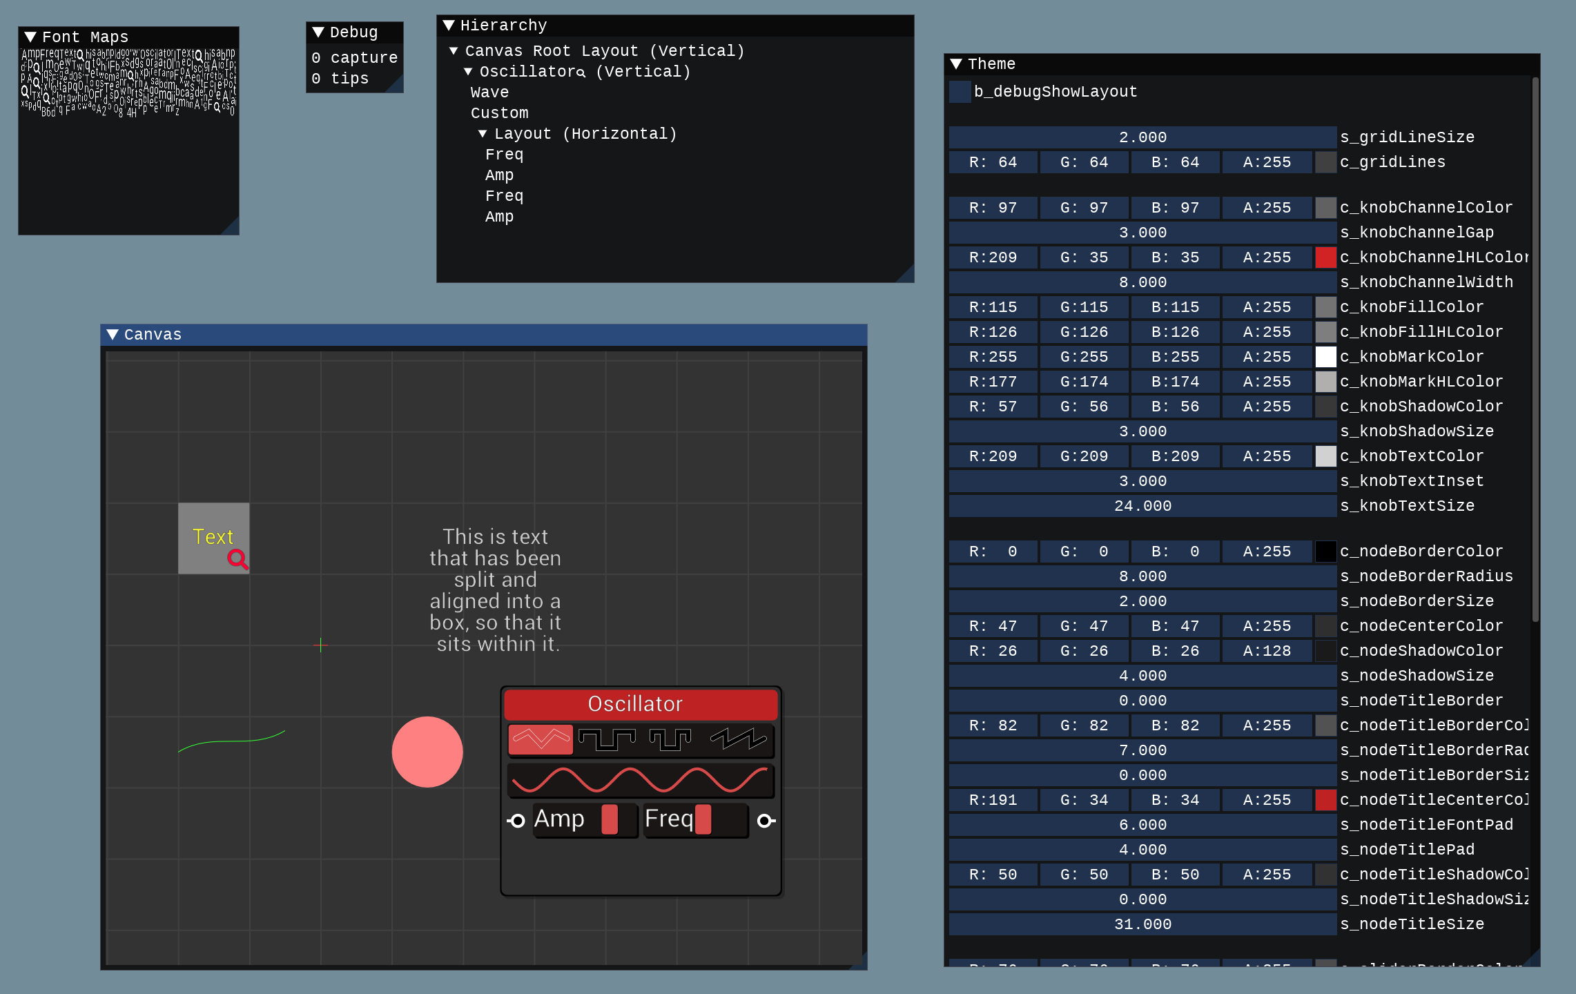Click the red magnifier icon on Text box
The image size is (1576, 994).
point(237,558)
